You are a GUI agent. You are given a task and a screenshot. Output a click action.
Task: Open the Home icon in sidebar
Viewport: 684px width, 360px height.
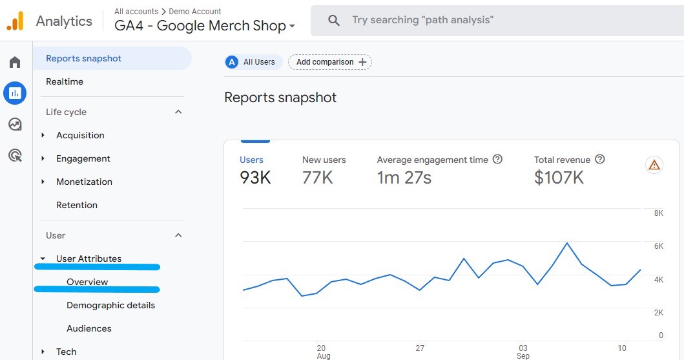point(15,62)
